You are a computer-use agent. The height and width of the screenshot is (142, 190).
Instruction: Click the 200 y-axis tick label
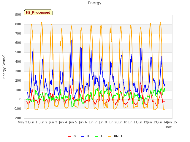pyautogui.click(x=18, y=80)
